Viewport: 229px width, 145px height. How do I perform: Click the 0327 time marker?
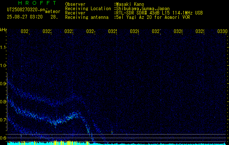click(157, 31)
